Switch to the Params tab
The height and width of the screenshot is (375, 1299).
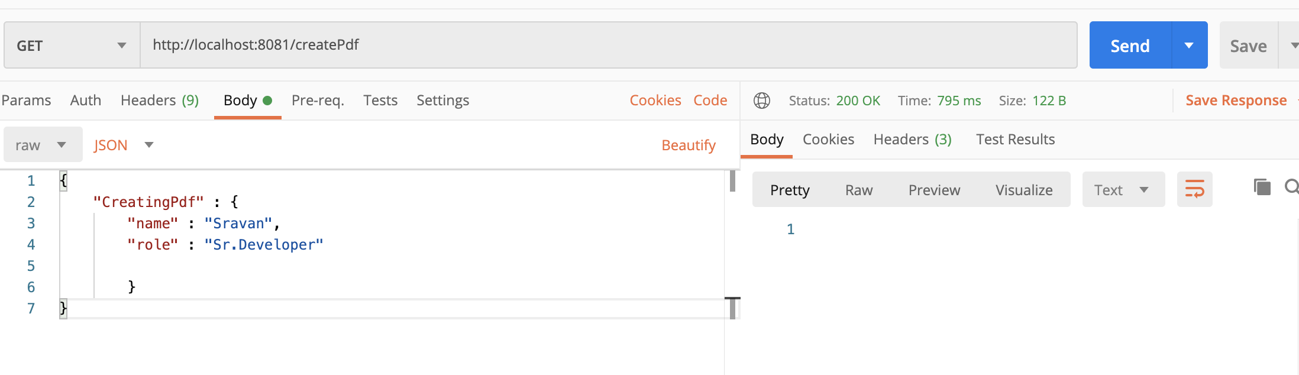(26, 101)
